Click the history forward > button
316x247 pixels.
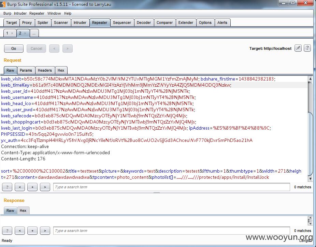pos(68,48)
